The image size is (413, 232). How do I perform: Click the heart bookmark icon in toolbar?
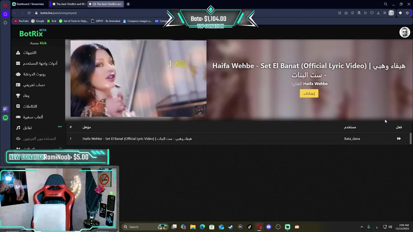tap(372, 13)
